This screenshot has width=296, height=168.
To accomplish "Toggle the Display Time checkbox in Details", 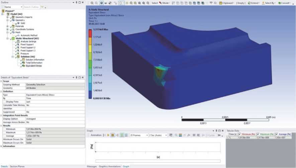I will click(4, 102).
